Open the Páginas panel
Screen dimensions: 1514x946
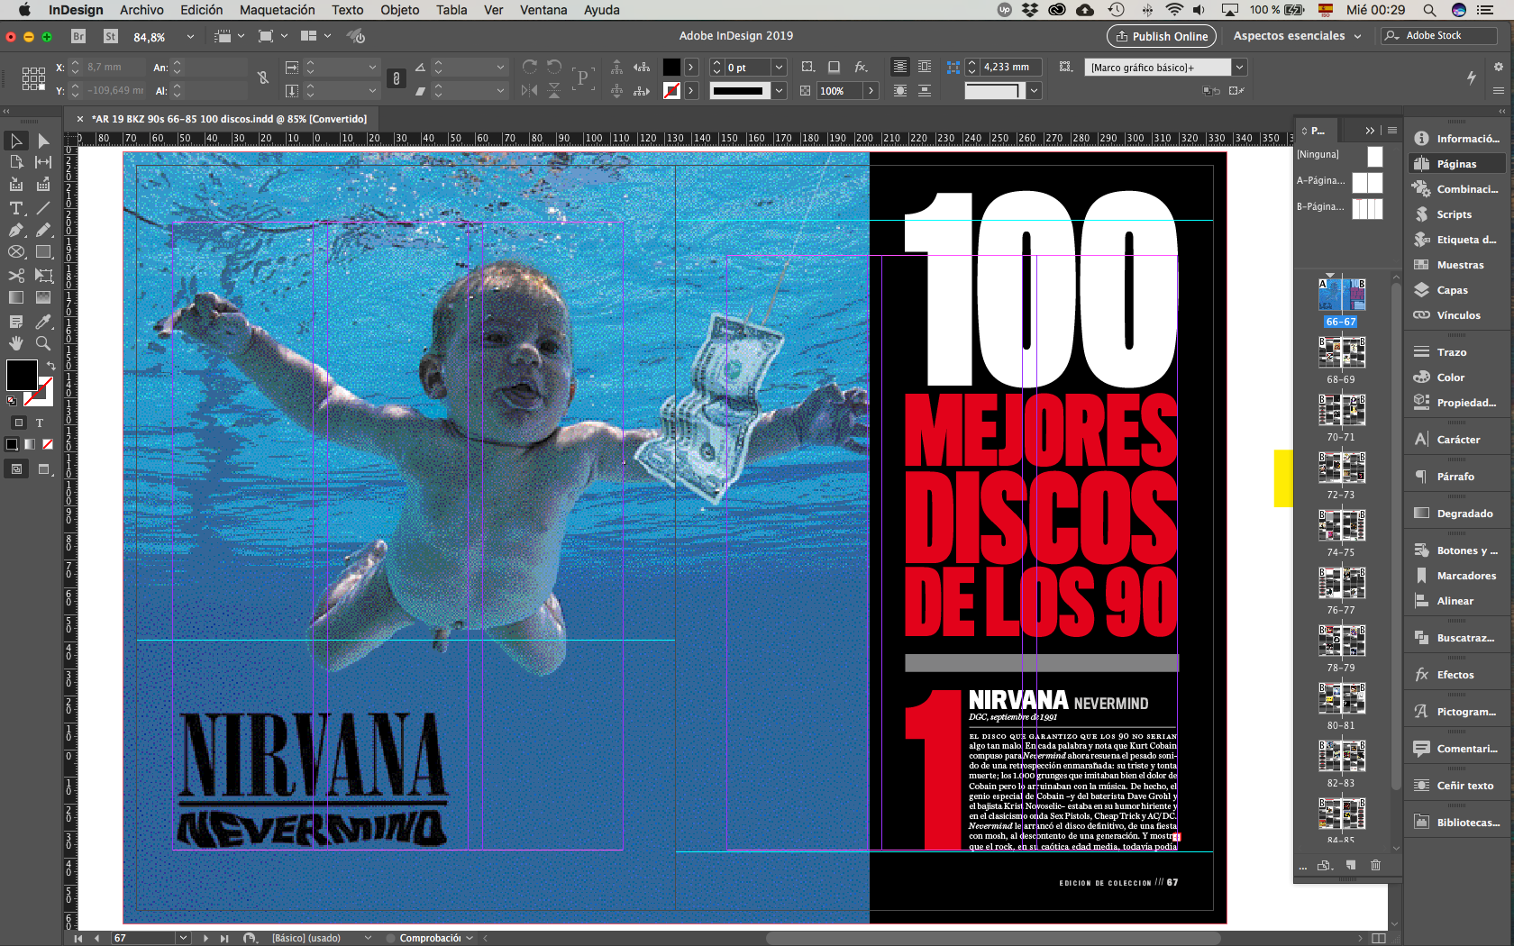1455,164
